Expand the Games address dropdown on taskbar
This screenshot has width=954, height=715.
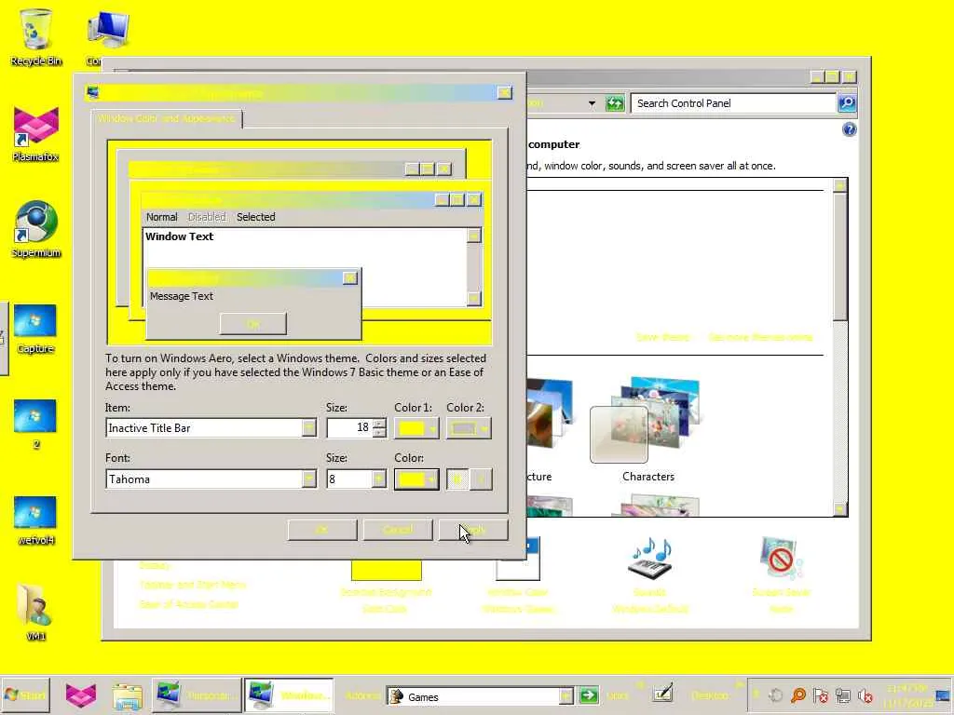click(x=566, y=695)
